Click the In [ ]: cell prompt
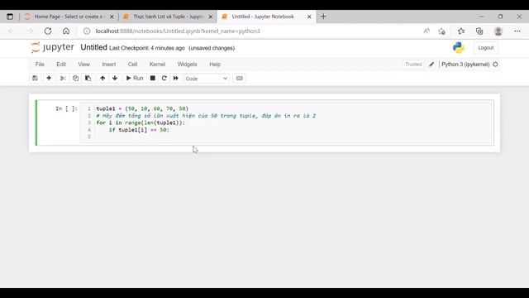 [66, 108]
